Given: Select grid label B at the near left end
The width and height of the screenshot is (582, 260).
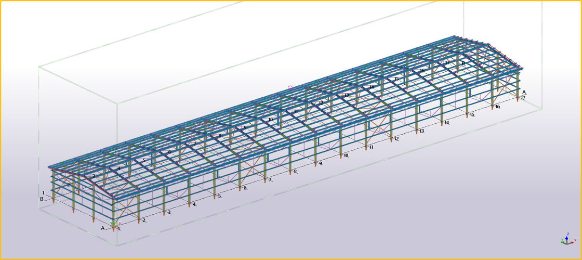Looking at the screenshot, I should pos(42,199).
